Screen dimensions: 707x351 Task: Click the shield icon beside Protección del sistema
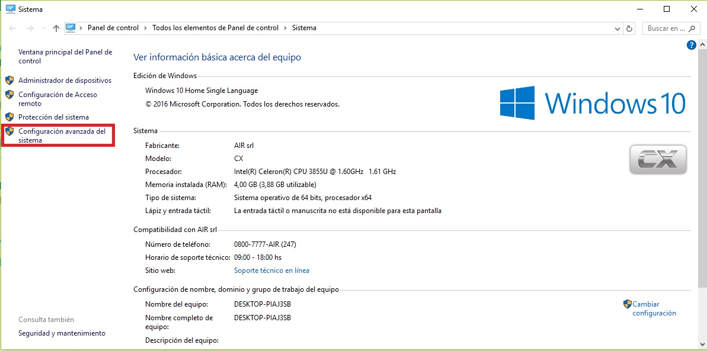pos(9,117)
